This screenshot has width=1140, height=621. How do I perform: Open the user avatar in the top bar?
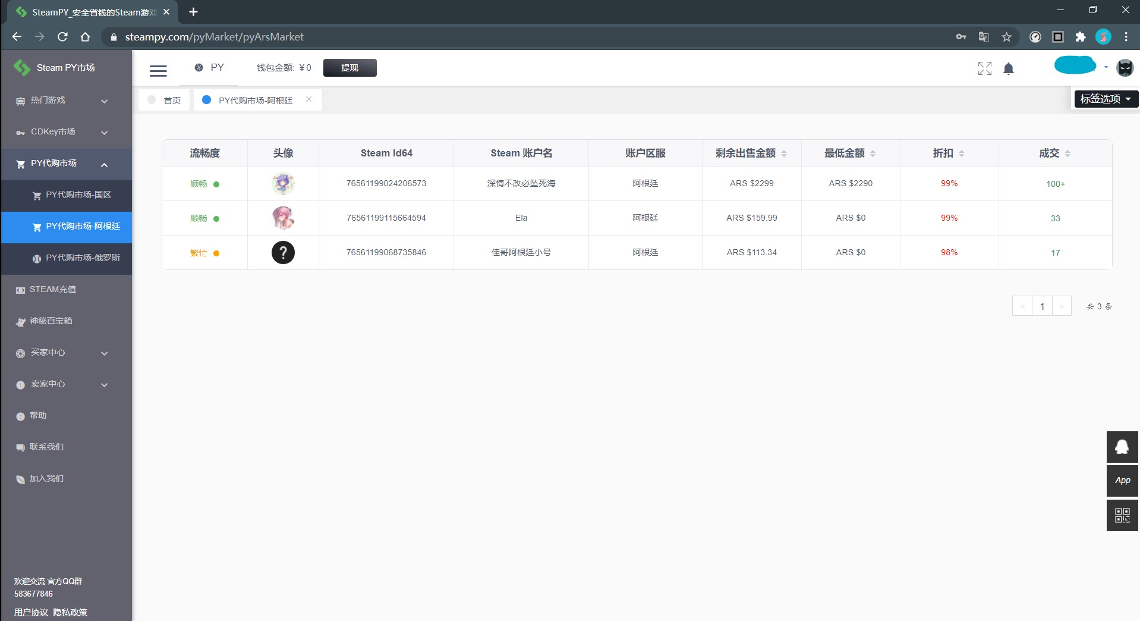[1125, 68]
